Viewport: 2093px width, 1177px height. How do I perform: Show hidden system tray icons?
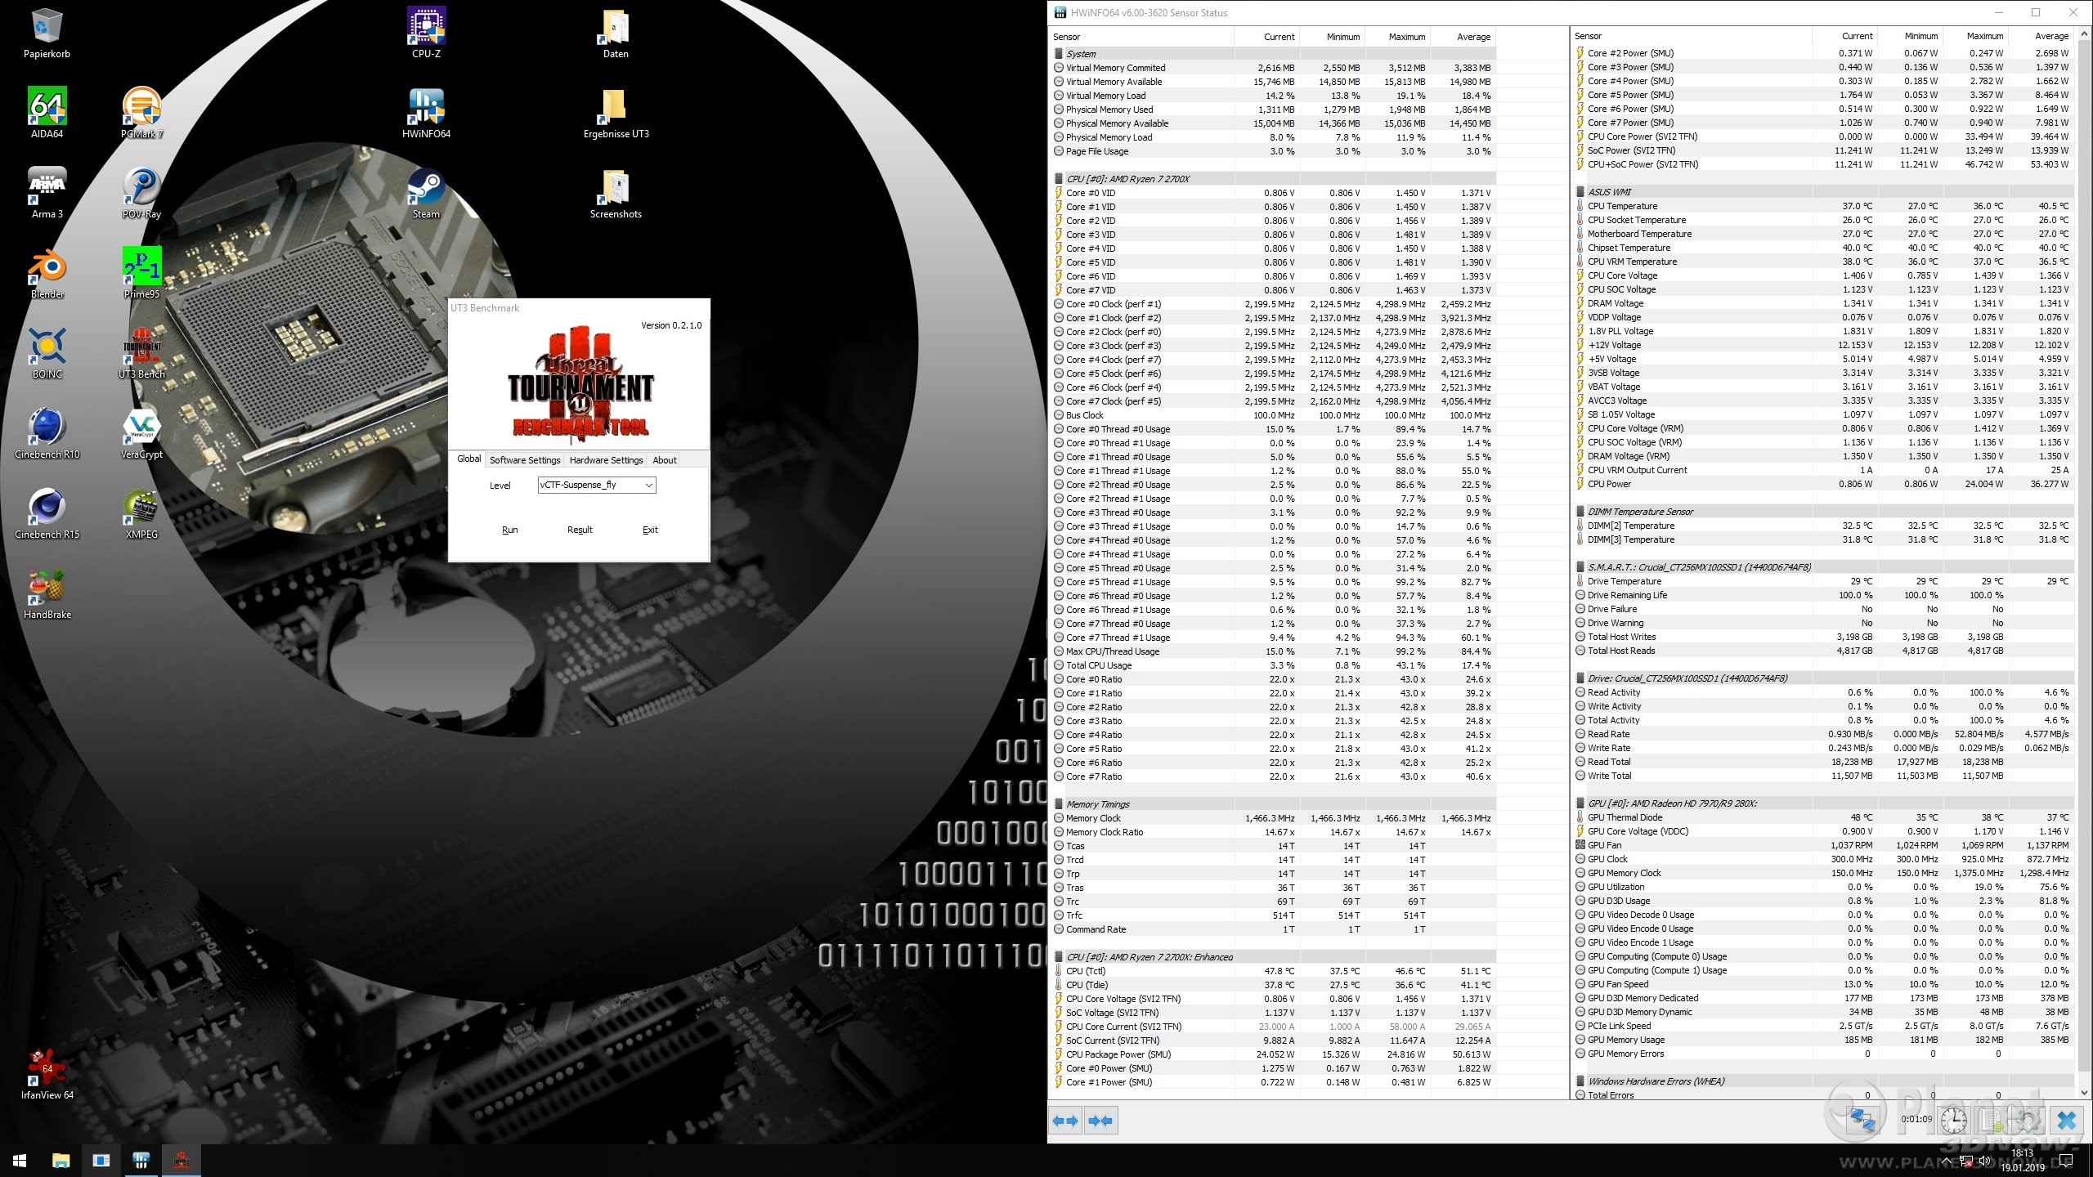[1948, 1161]
